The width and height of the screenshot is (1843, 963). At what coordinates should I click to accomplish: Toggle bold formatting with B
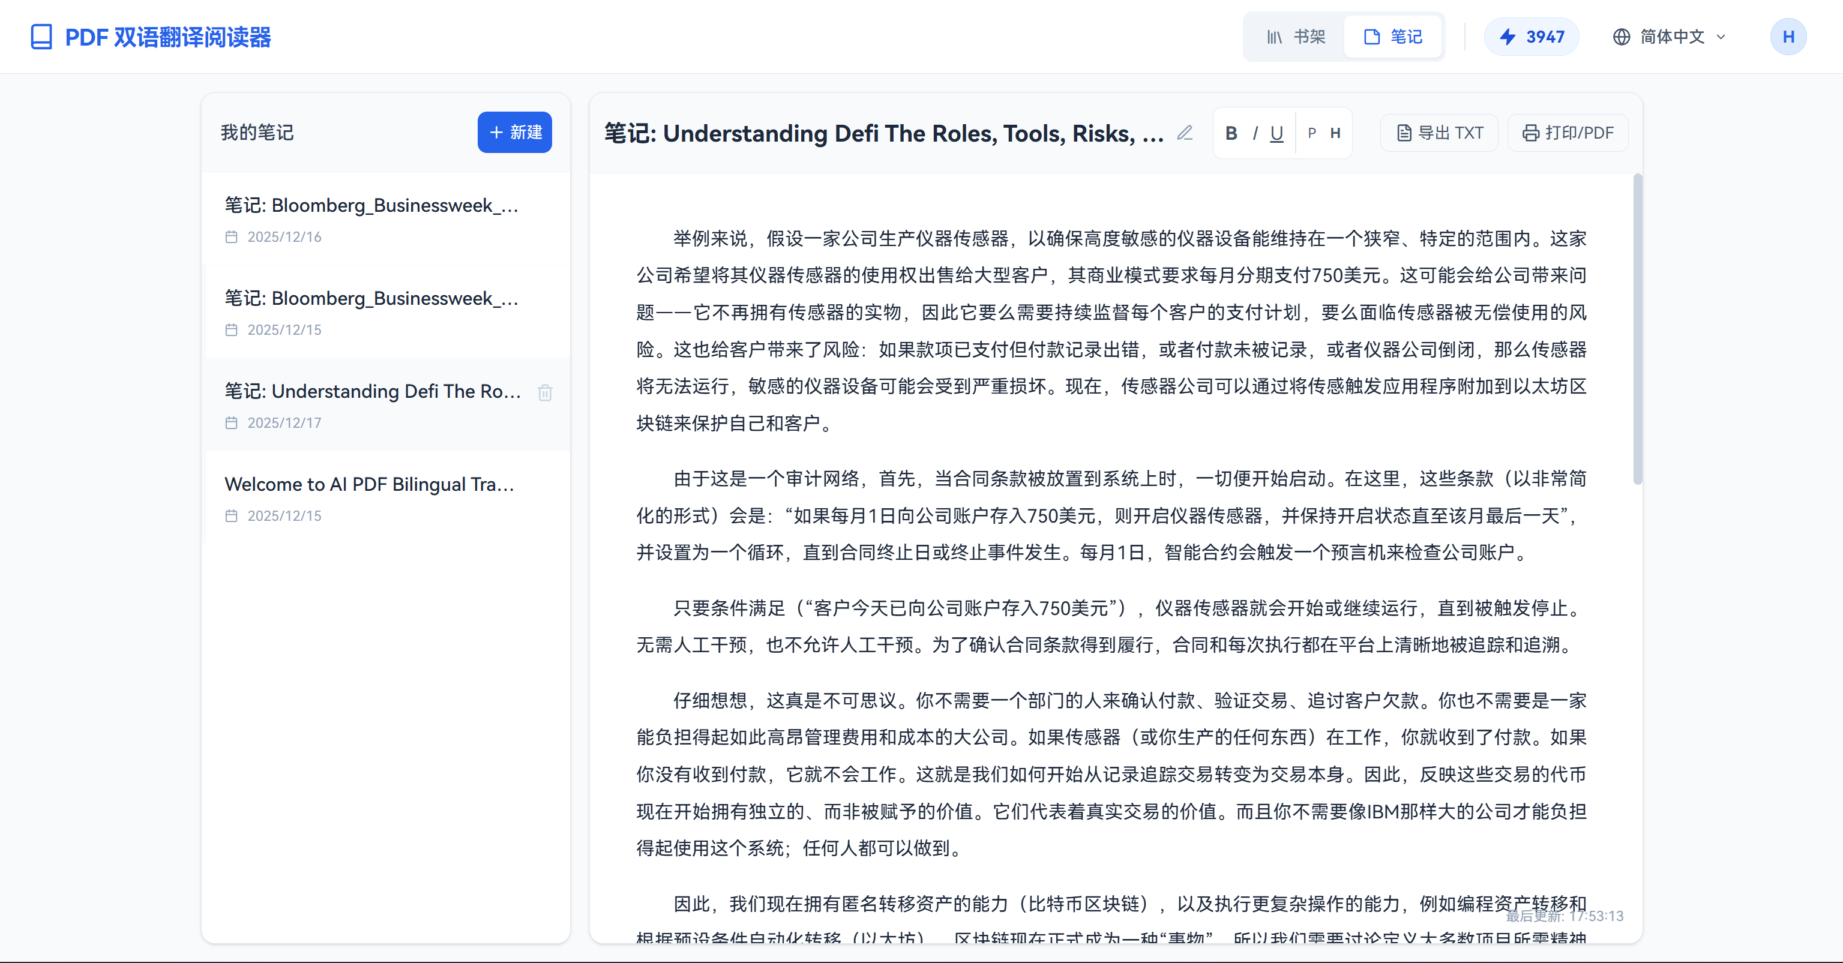pyautogui.click(x=1231, y=133)
